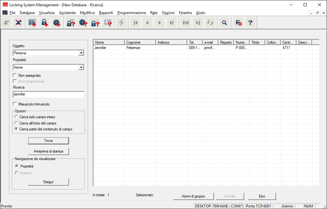Screen dimensions: 327x209
Task: Click the Ricerca text field containing Jennifer
Action: coord(48,94)
